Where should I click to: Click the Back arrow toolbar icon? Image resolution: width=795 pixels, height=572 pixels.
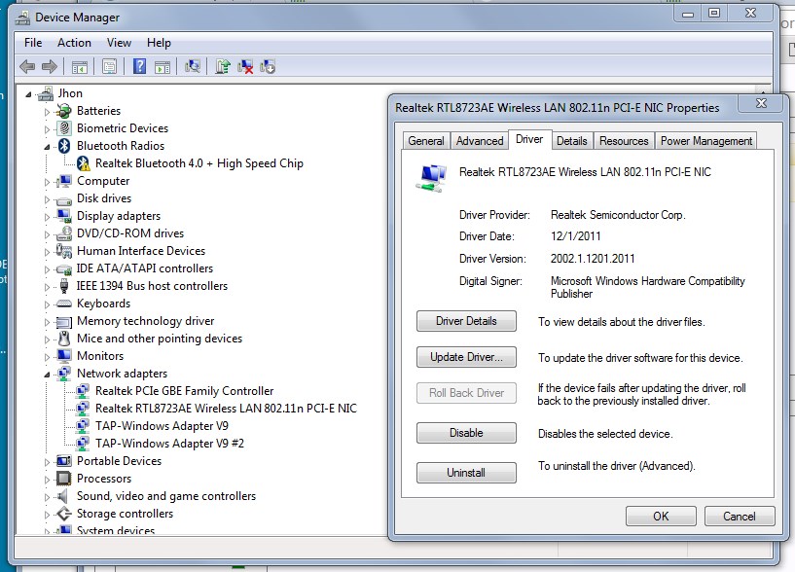[27, 66]
